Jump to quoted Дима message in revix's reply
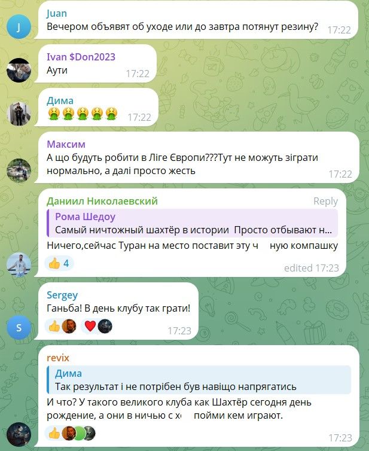Viewport: 369px width, 451px height. pyautogui.click(x=199, y=380)
